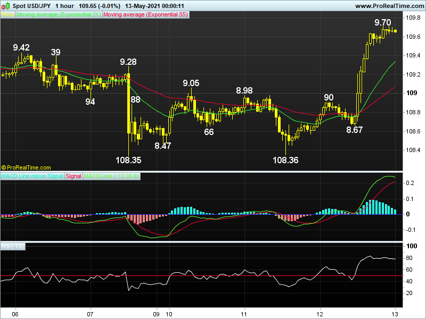
Task: Click the MACD Line minus Signal legend
Action: [32, 176]
